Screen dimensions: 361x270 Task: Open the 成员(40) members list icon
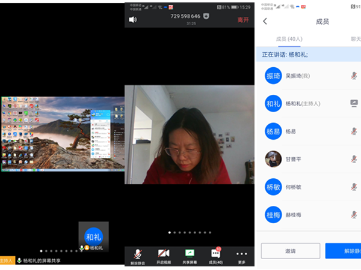215,256
